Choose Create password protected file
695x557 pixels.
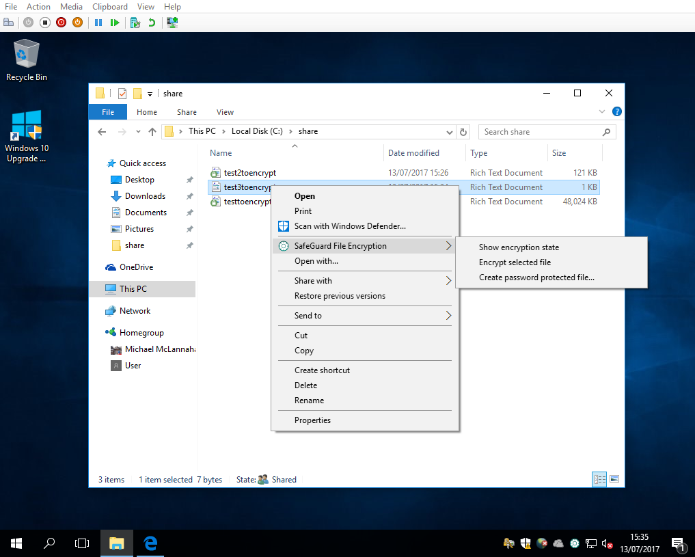[x=536, y=277]
